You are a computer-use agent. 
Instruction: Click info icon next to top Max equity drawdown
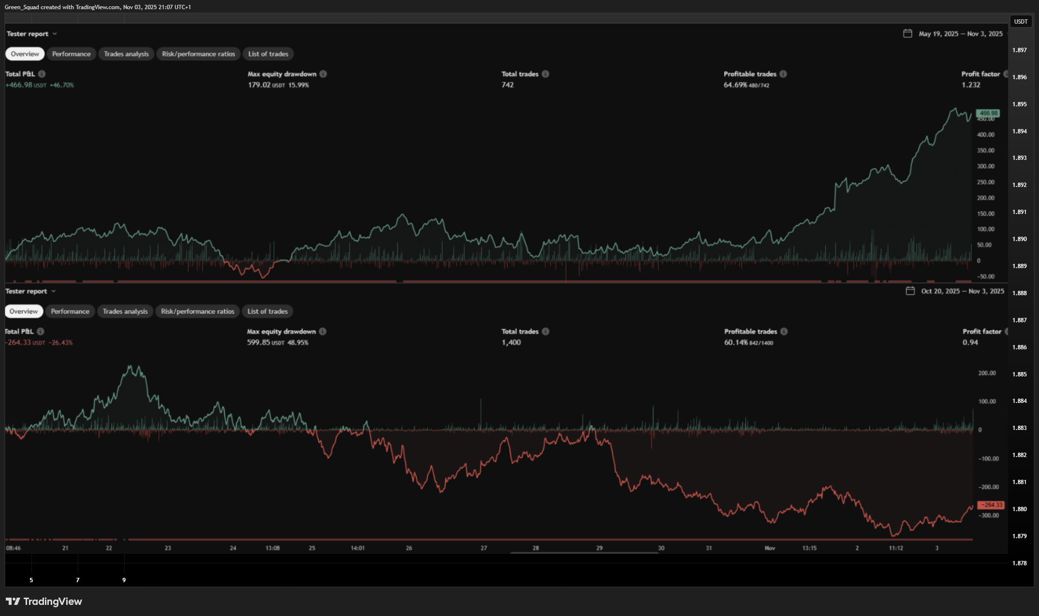click(x=323, y=74)
